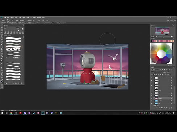Collapse the Brushes folder in the Brushes panel
The width and height of the screenshot is (177, 132).
(x=5, y=36)
